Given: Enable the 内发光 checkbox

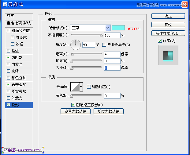Looking at the screenshot, I should coord(8,64).
